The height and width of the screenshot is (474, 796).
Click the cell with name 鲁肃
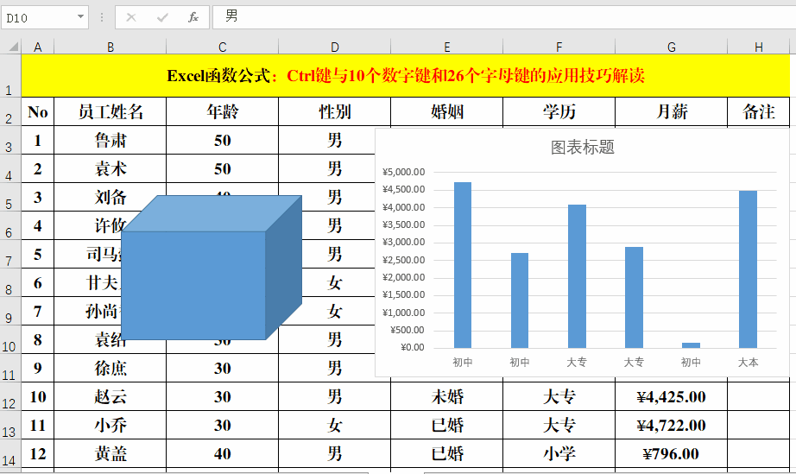point(111,140)
